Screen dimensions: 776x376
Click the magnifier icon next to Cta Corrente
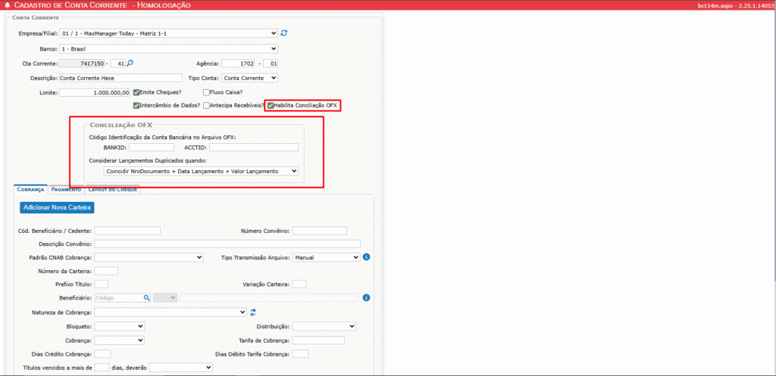coord(130,64)
